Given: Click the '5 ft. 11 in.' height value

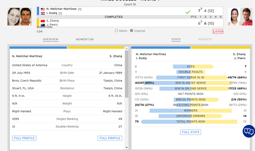Looking at the screenshot, I should [x=18, y=96].
